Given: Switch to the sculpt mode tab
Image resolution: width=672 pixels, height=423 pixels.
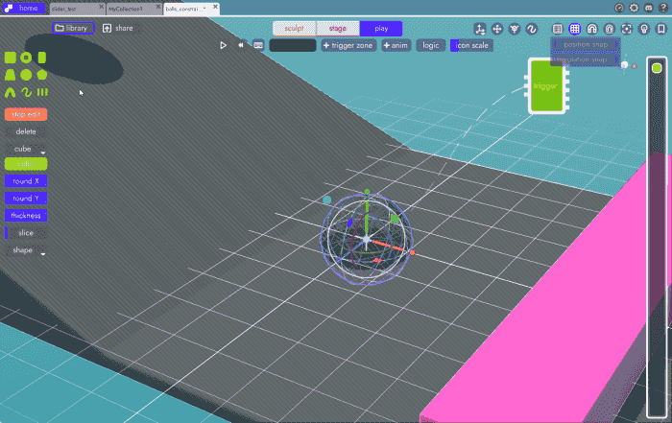Looking at the screenshot, I should pyautogui.click(x=294, y=29).
